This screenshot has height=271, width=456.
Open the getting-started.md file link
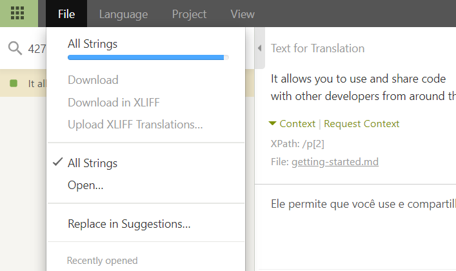pyautogui.click(x=335, y=161)
